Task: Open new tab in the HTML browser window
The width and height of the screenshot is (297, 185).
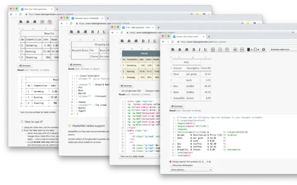Action: (158, 28)
